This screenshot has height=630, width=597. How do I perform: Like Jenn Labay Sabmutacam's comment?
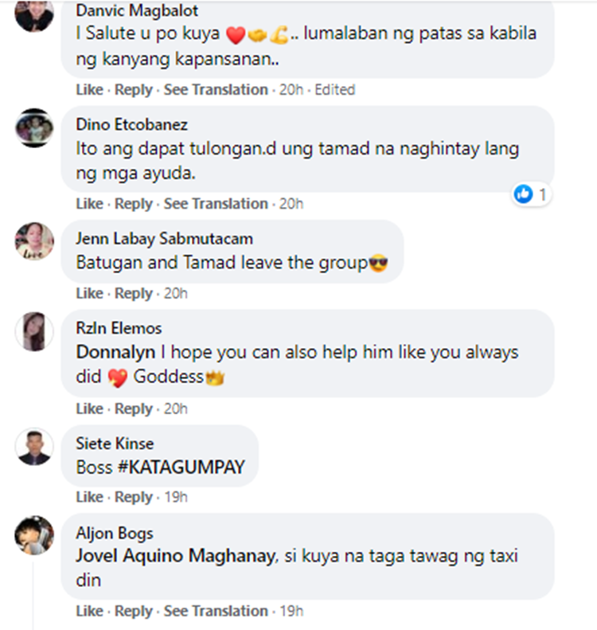tap(89, 293)
